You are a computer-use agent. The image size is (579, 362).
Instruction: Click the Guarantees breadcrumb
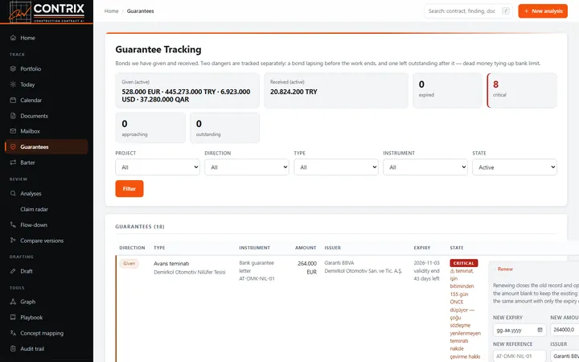[x=140, y=11]
